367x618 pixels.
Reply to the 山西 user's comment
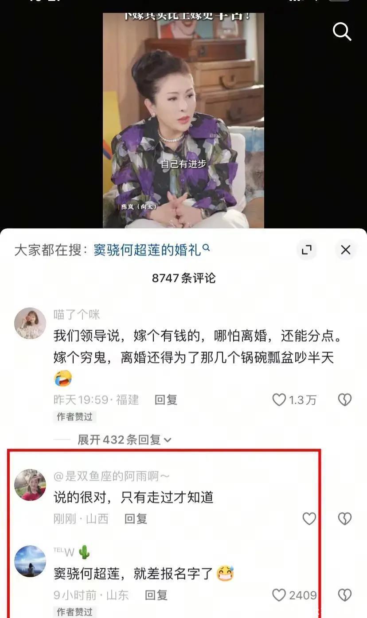point(136,519)
